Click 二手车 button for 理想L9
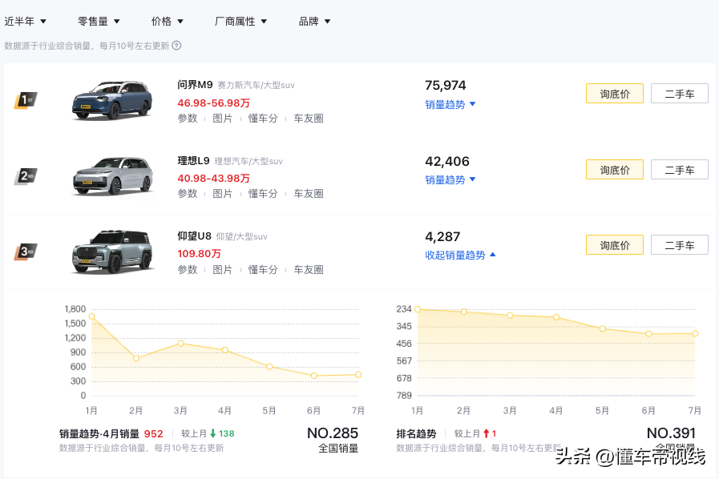This screenshot has height=479, width=719. 679,169
